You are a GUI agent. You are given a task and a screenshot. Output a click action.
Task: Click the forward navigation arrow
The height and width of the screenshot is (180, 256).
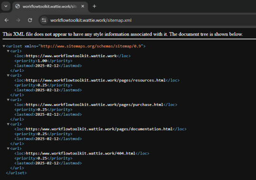pyautogui.click(x=18, y=20)
